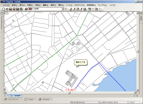Click the horizontal scrollbar left arrow
The image size is (143, 104).
point(5,93)
